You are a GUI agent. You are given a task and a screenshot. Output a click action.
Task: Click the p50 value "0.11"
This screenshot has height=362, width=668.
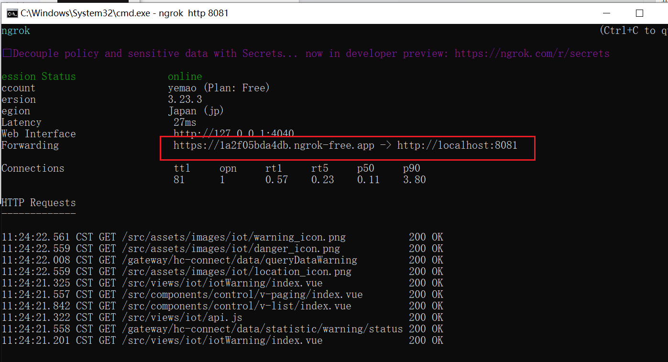pos(369,180)
